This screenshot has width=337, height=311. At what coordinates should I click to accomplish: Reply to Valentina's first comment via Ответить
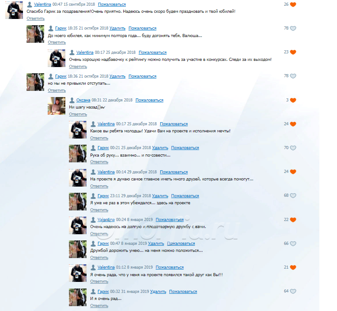tap(35, 19)
